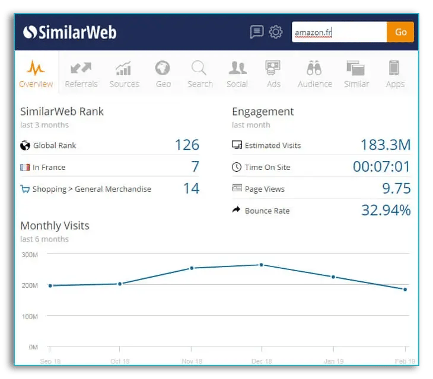
Task: Click the In France rank 7
Action: pyautogui.click(x=195, y=166)
